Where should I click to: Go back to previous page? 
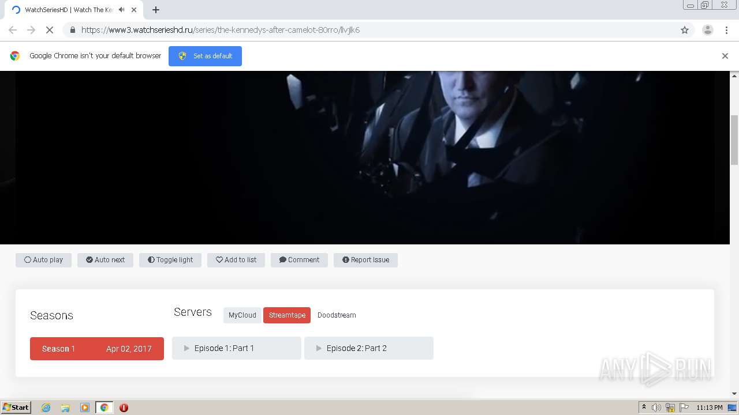point(13,30)
